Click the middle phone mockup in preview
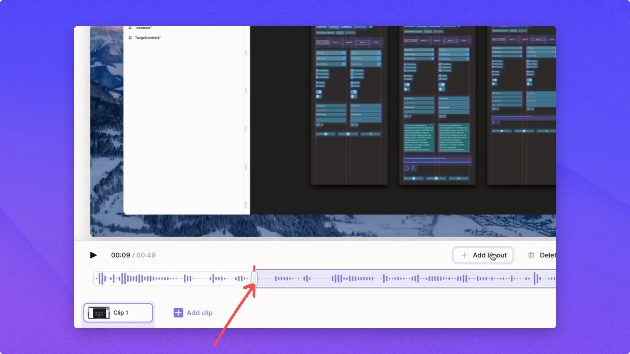The image size is (630, 354). click(437, 105)
